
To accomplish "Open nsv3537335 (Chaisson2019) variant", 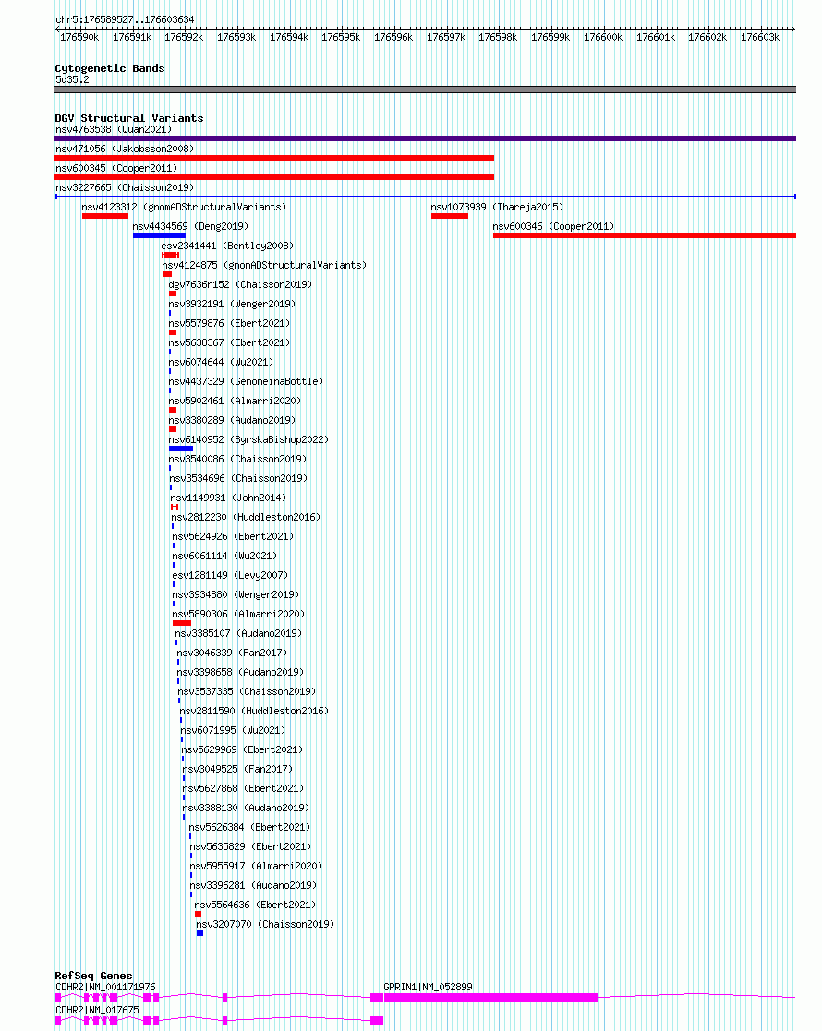I will point(247,691).
